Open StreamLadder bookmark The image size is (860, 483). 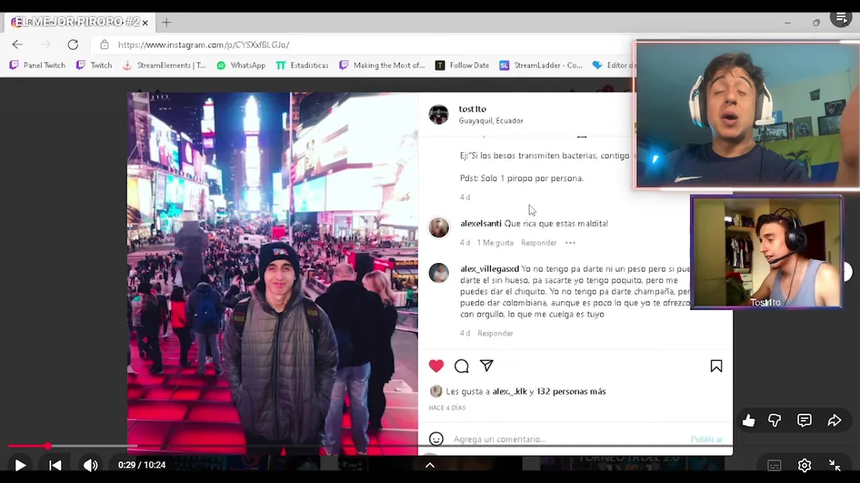541,65
